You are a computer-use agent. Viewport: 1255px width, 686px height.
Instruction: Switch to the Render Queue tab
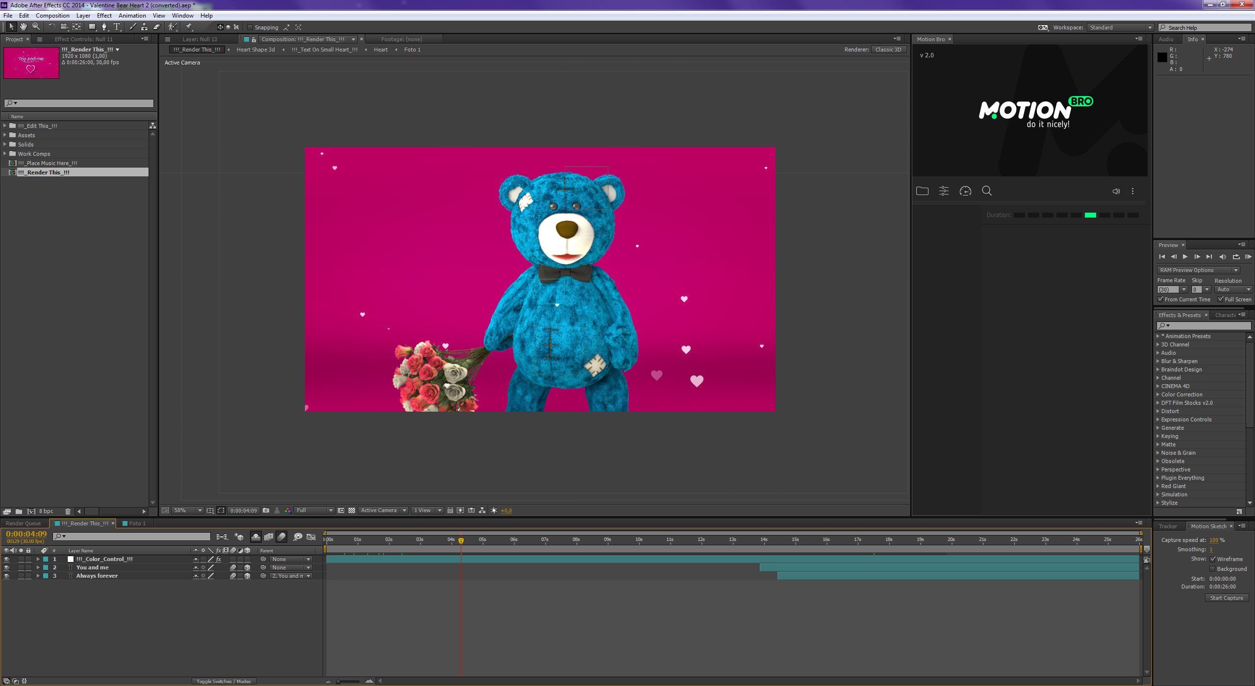click(23, 523)
